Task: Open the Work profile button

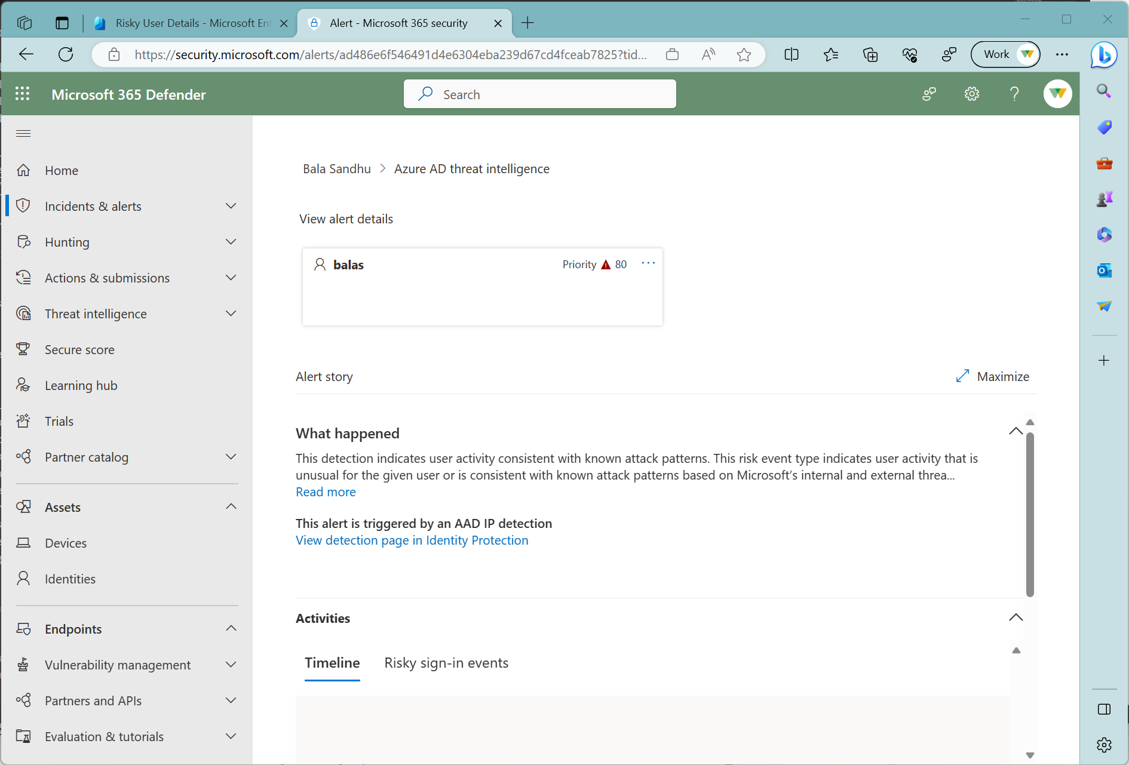Action: (x=1005, y=54)
